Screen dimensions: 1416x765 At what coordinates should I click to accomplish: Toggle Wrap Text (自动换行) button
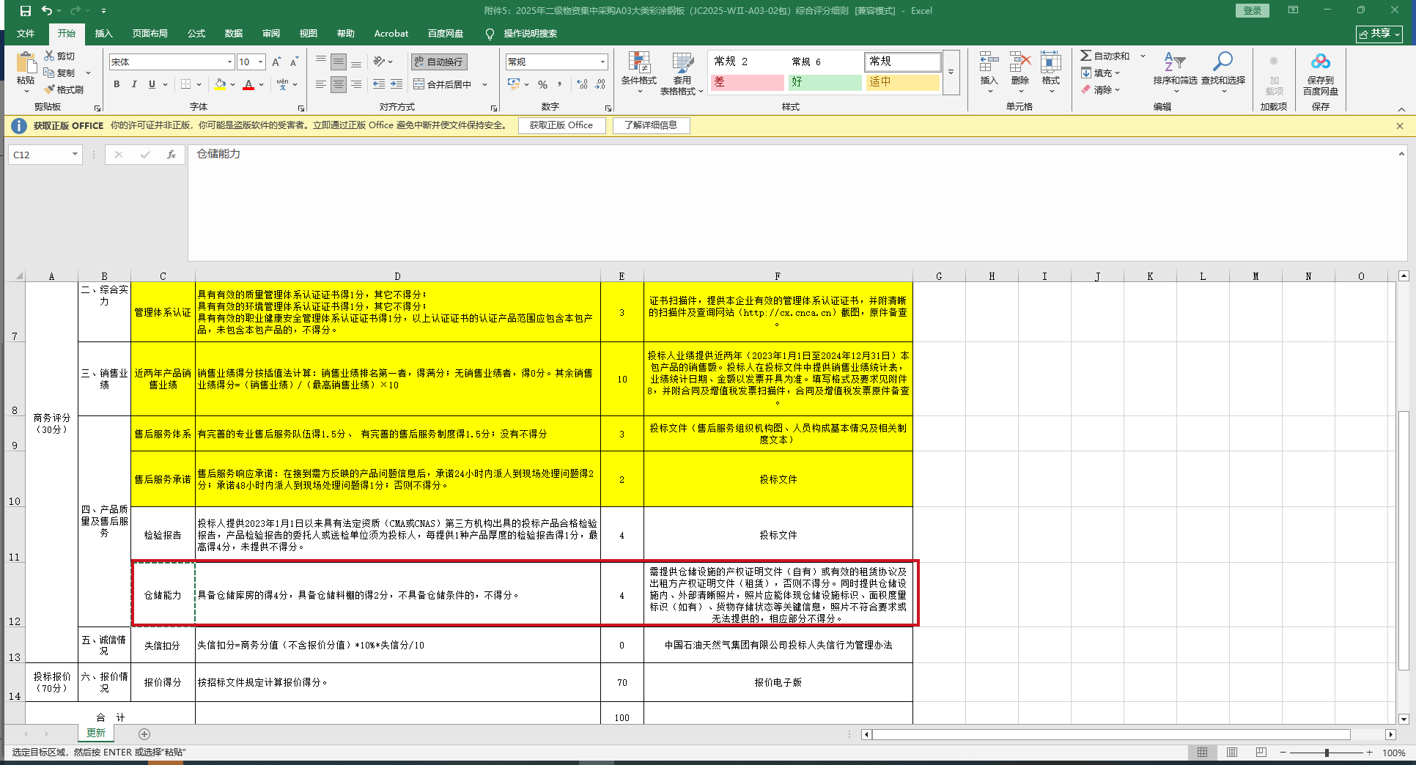(439, 62)
